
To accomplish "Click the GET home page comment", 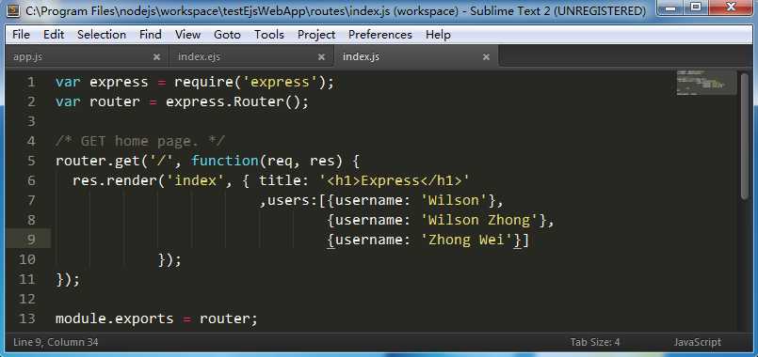I will (x=139, y=141).
